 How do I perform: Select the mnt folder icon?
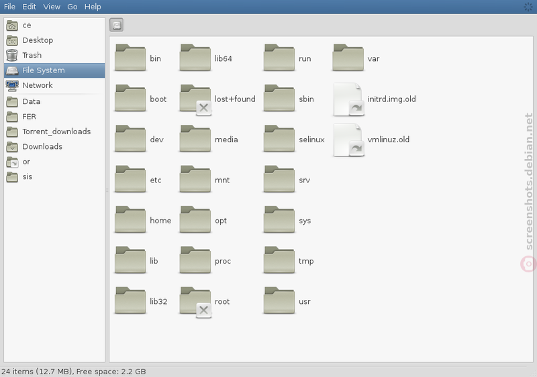(x=195, y=179)
